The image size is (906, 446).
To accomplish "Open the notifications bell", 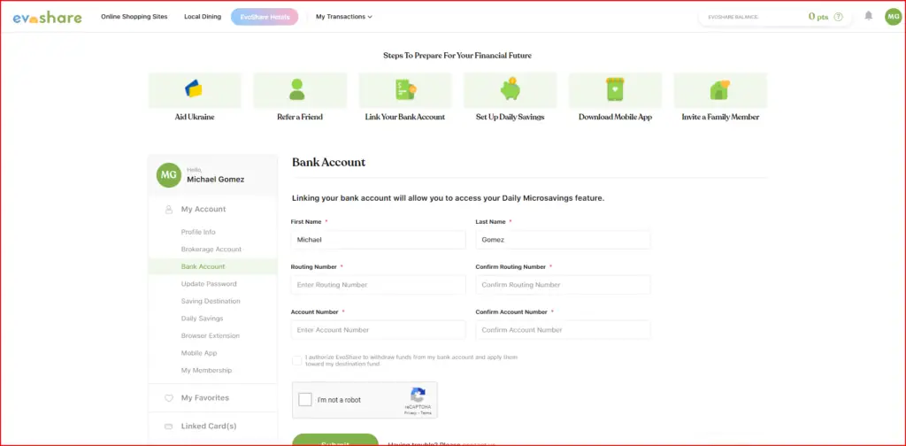I will pyautogui.click(x=869, y=16).
